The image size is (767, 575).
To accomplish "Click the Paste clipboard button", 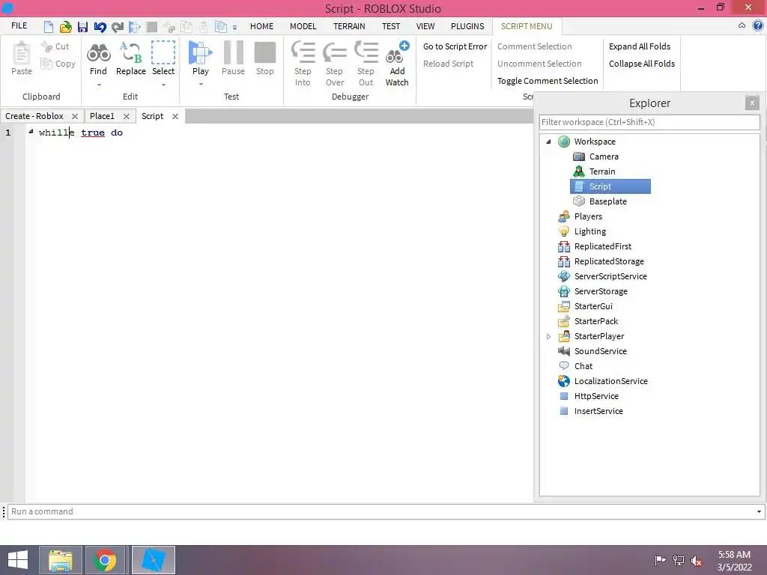I will 22,58.
